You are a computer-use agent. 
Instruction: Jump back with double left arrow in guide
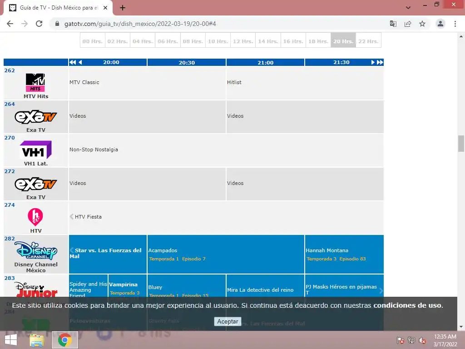tap(73, 62)
